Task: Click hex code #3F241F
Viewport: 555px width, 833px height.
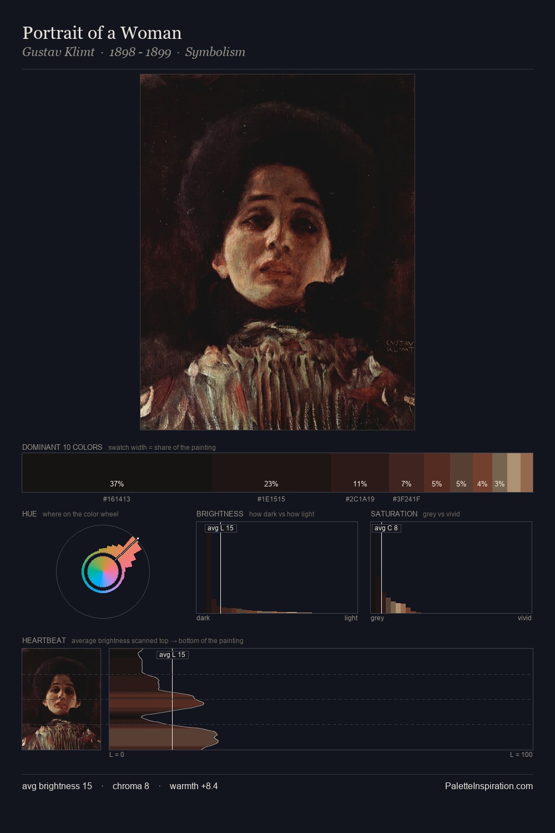Action: 406,499
